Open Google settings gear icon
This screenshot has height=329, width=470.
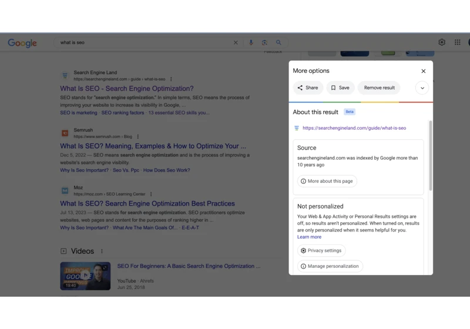click(x=442, y=42)
